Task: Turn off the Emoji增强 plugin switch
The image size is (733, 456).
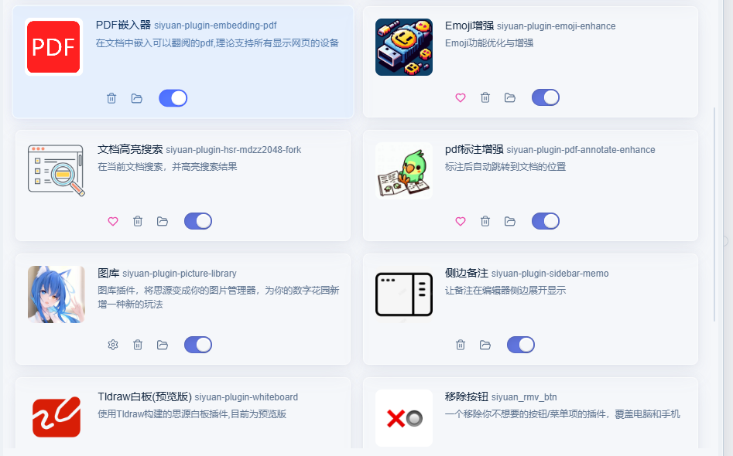Action: tap(546, 97)
